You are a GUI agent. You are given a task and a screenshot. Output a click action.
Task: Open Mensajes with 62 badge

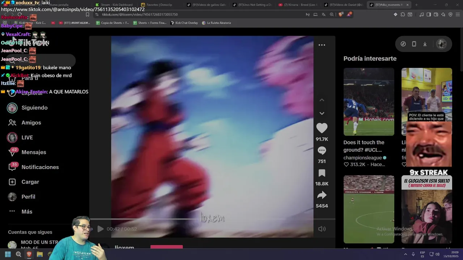tap(34, 152)
